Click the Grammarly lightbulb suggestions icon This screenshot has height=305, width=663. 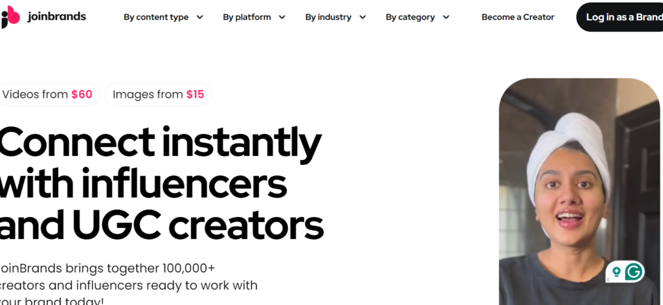tap(616, 271)
